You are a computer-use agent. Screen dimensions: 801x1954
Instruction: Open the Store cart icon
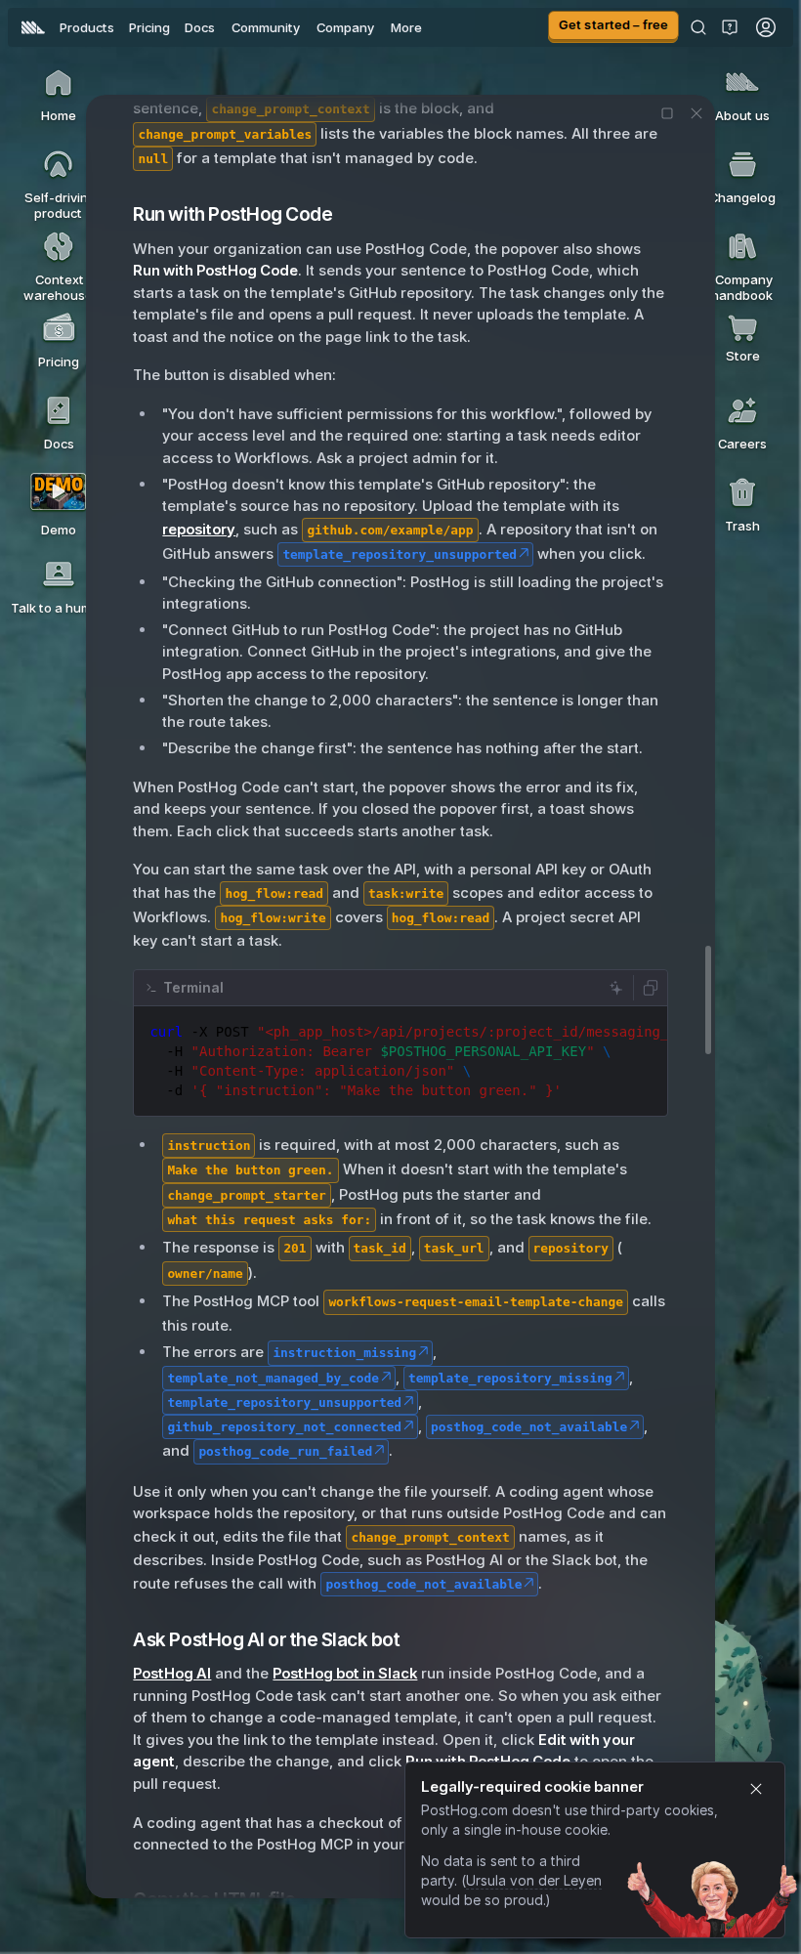click(x=742, y=329)
